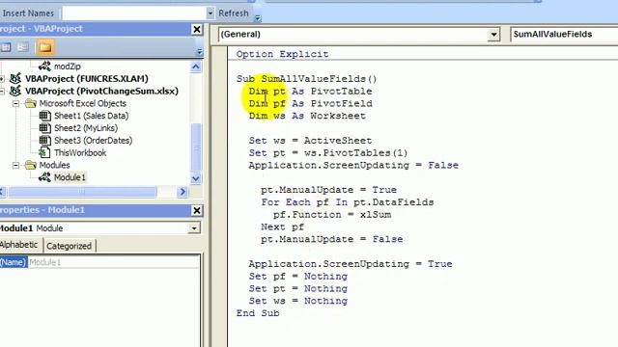Select VBAProject (PivotChangeSum.xlsx) project icon
The height and width of the screenshot is (347, 618).
pyautogui.click(x=15, y=91)
